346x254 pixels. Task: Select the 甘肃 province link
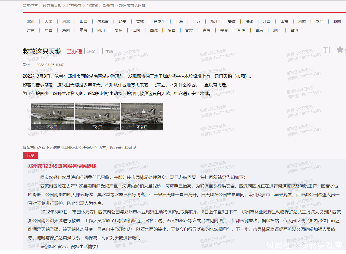click(x=189, y=30)
